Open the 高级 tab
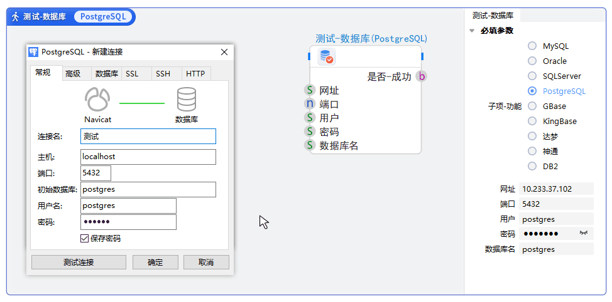 [77, 73]
